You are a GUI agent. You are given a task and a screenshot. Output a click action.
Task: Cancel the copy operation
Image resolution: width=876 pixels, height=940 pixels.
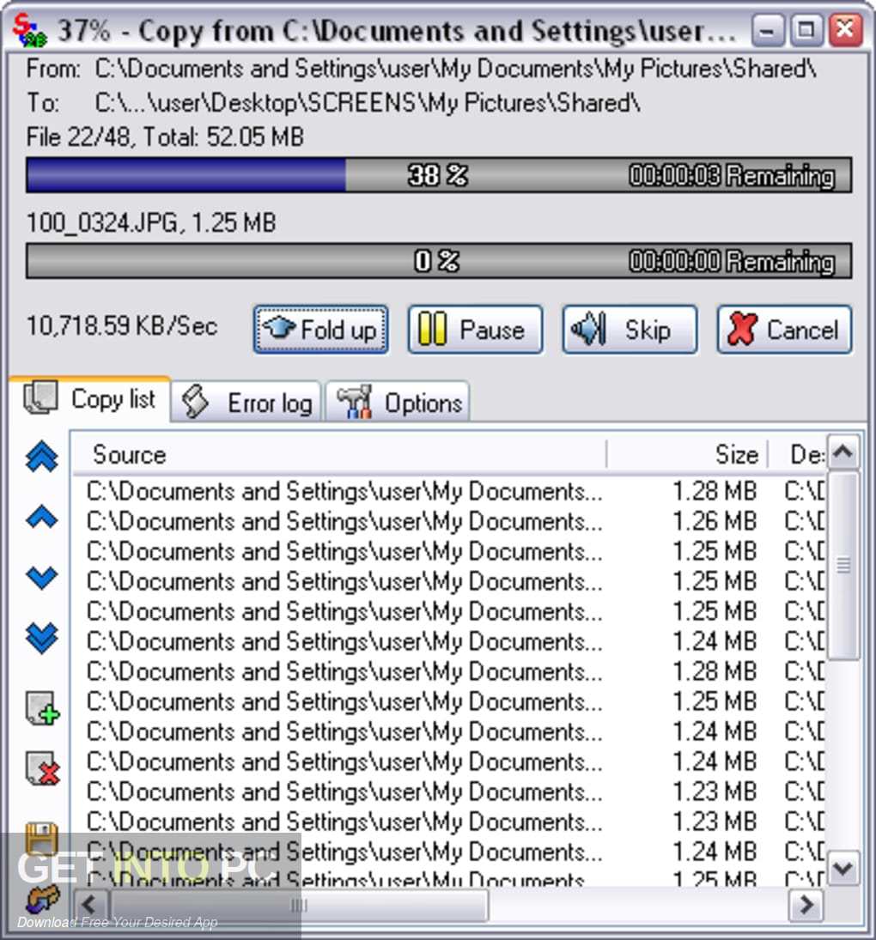point(783,329)
